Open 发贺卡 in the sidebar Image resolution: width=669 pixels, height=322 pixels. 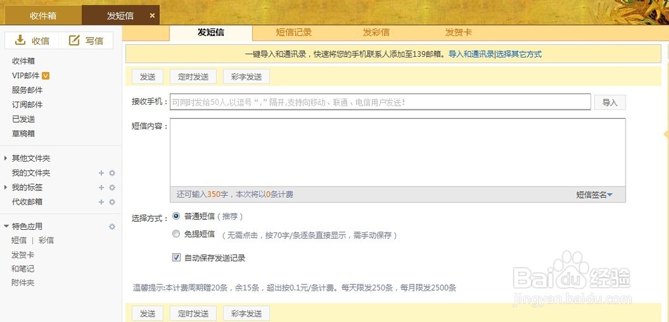(x=23, y=255)
